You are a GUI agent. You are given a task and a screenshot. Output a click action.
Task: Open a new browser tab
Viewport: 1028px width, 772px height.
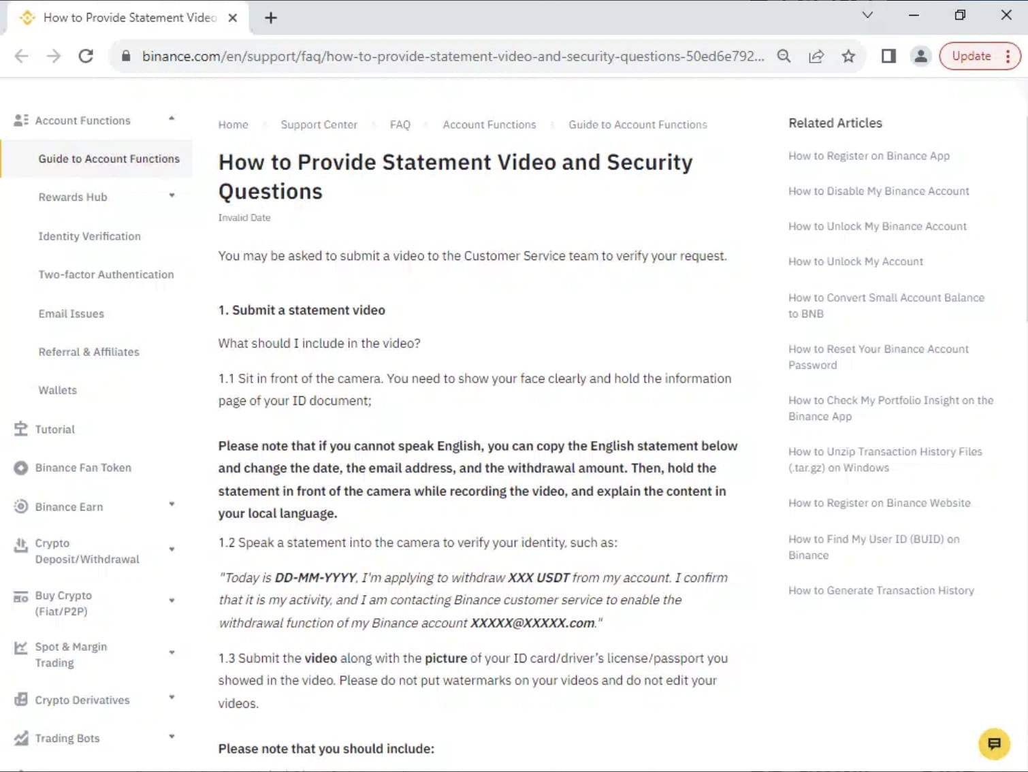(x=271, y=17)
